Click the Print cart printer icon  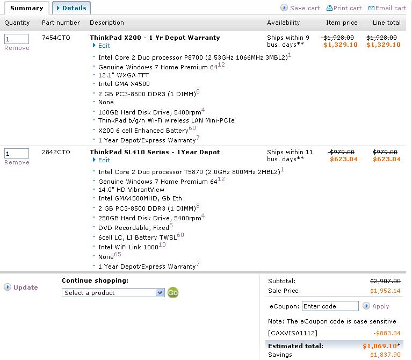(x=330, y=8)
